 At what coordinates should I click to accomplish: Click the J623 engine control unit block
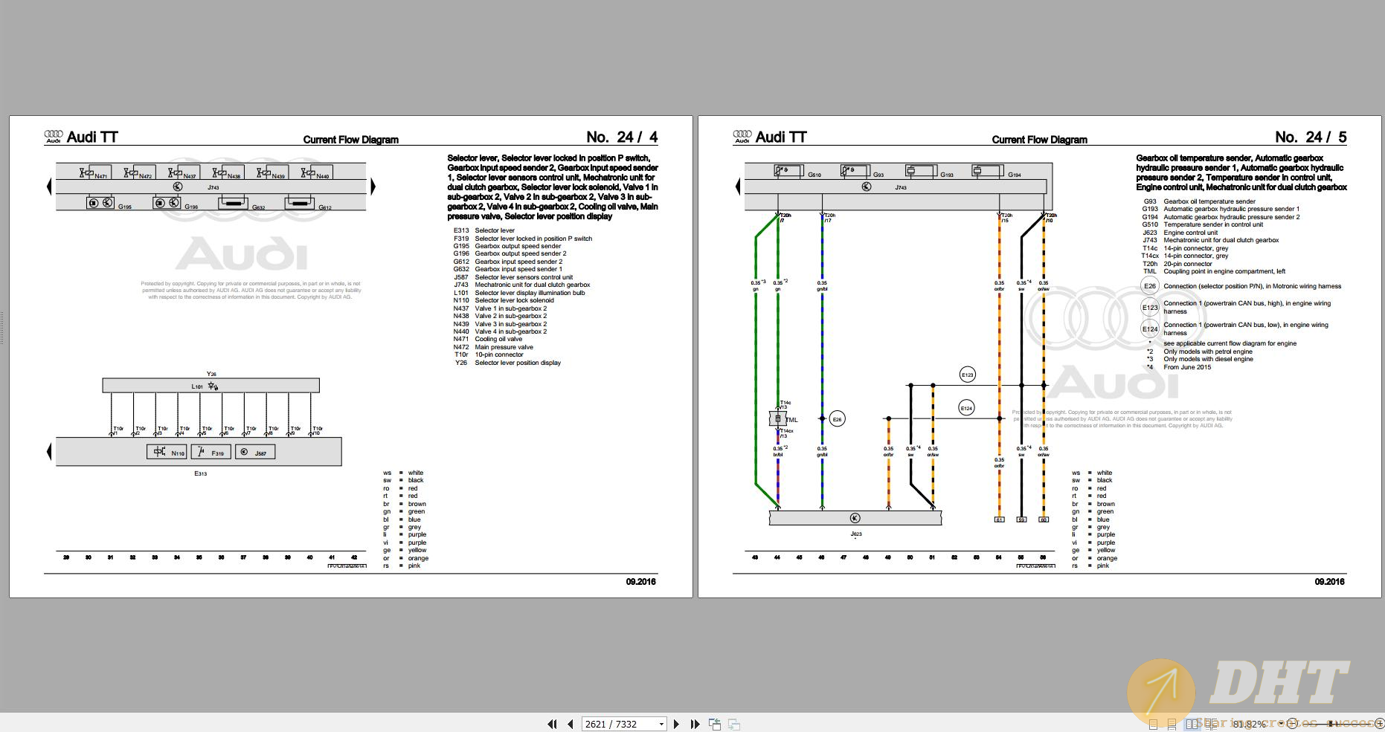[855, 518]
